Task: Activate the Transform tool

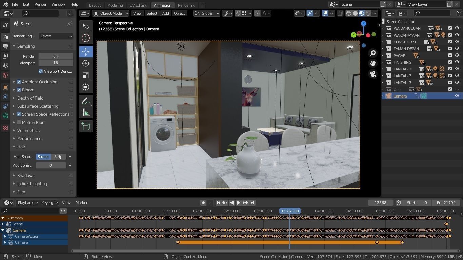Action: point(86,87)
